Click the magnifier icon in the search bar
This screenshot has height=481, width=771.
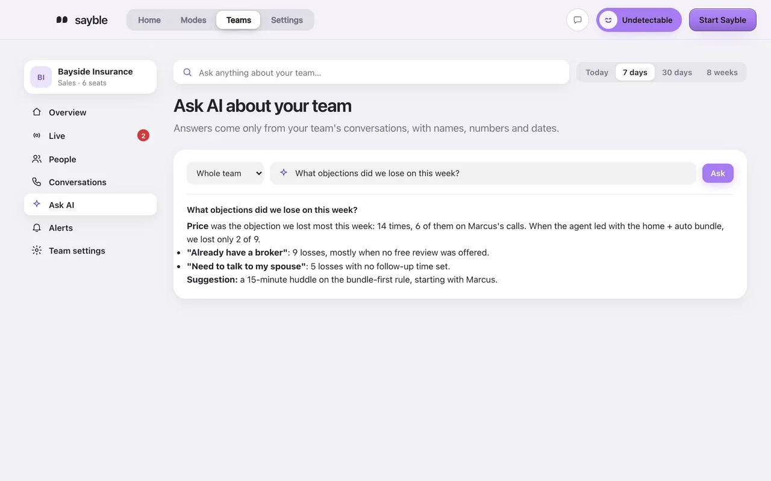[187, 72]
